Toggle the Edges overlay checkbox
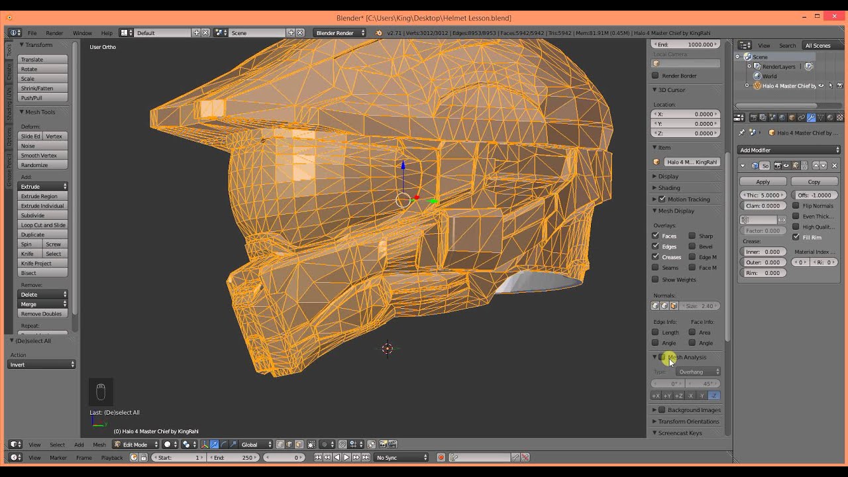 pos(655,246)
